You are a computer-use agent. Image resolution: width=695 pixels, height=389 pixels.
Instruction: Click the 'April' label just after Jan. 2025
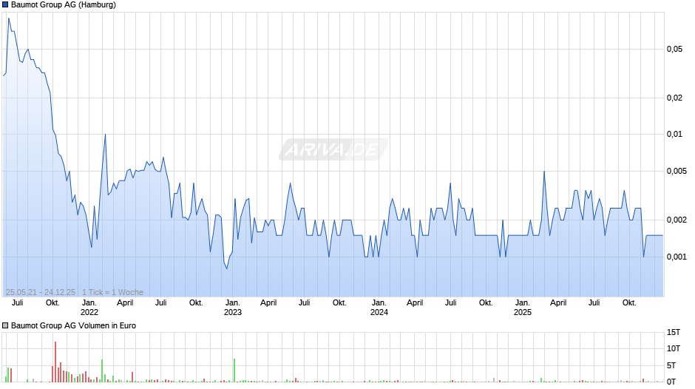coord(558,303)
